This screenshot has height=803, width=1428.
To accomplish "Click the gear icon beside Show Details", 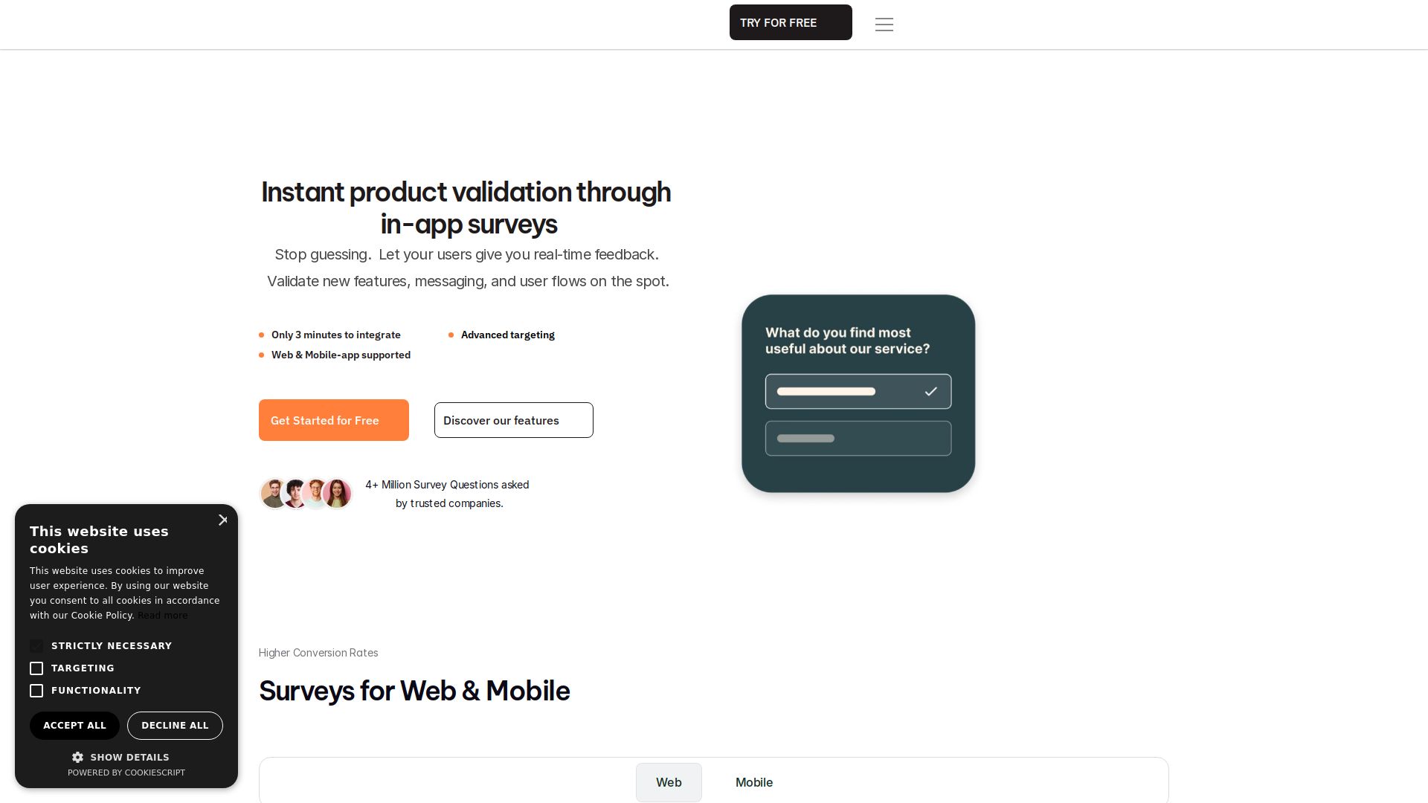I will click(77, 757).
